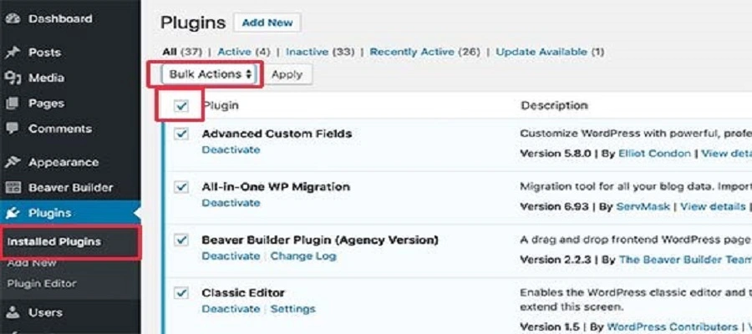The height and width of the screenshot is (334, 752).
Task: Open Classic Editor Settings link
Action: click(292, 309)
